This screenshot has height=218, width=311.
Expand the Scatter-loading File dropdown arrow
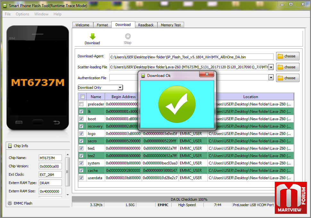coord(271,67)
